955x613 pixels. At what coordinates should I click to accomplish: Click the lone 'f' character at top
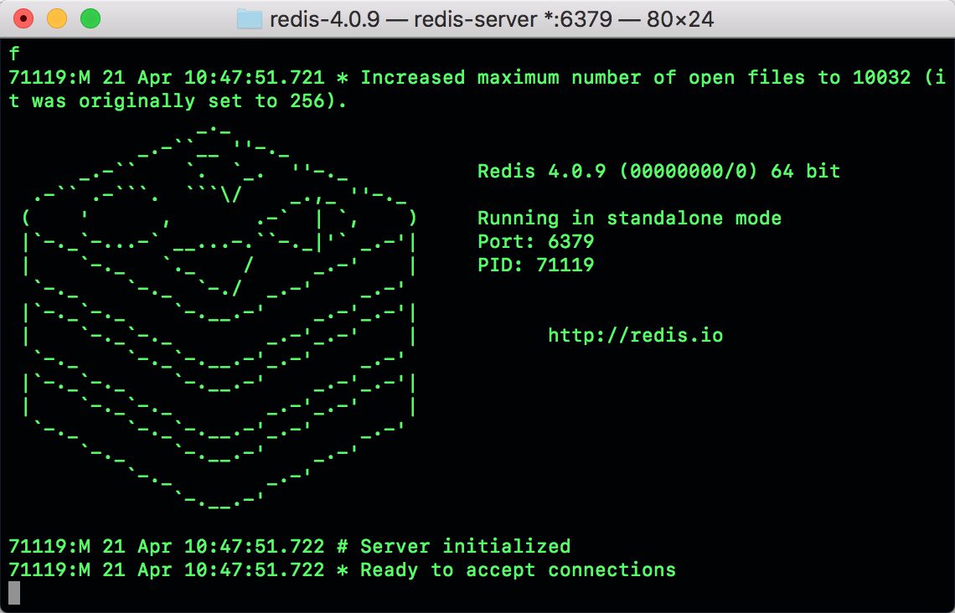point(13,54)
